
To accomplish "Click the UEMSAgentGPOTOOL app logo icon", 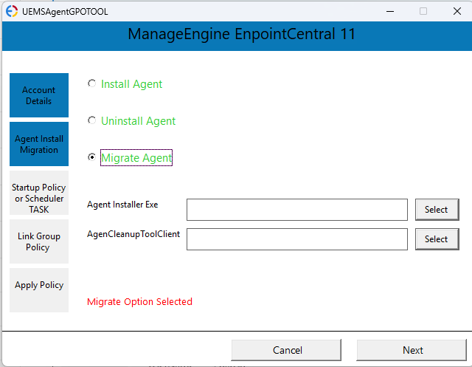I will [x=12, y=12].
